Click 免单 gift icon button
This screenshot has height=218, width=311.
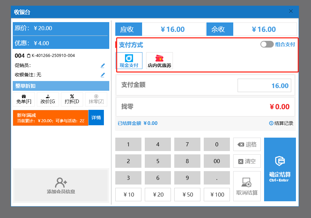point(24,99)
